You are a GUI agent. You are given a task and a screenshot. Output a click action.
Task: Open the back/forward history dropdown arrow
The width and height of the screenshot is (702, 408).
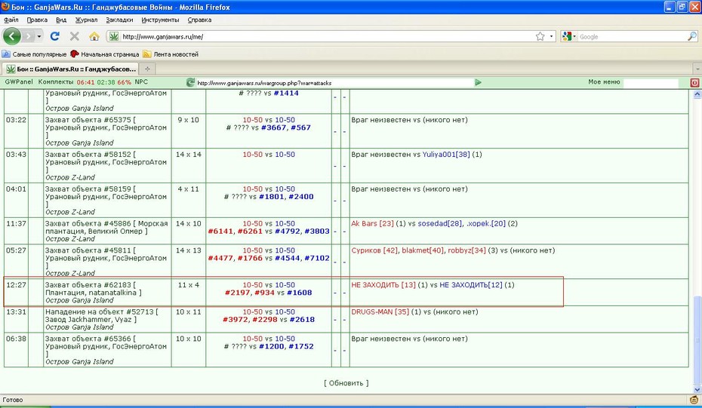[x=39, y=36]
